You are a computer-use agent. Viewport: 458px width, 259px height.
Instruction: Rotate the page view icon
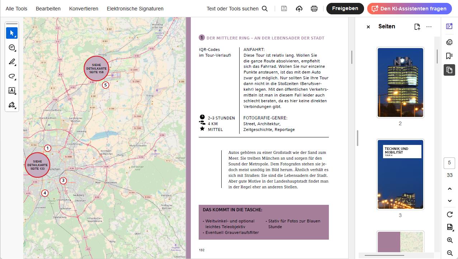point(449,214)
